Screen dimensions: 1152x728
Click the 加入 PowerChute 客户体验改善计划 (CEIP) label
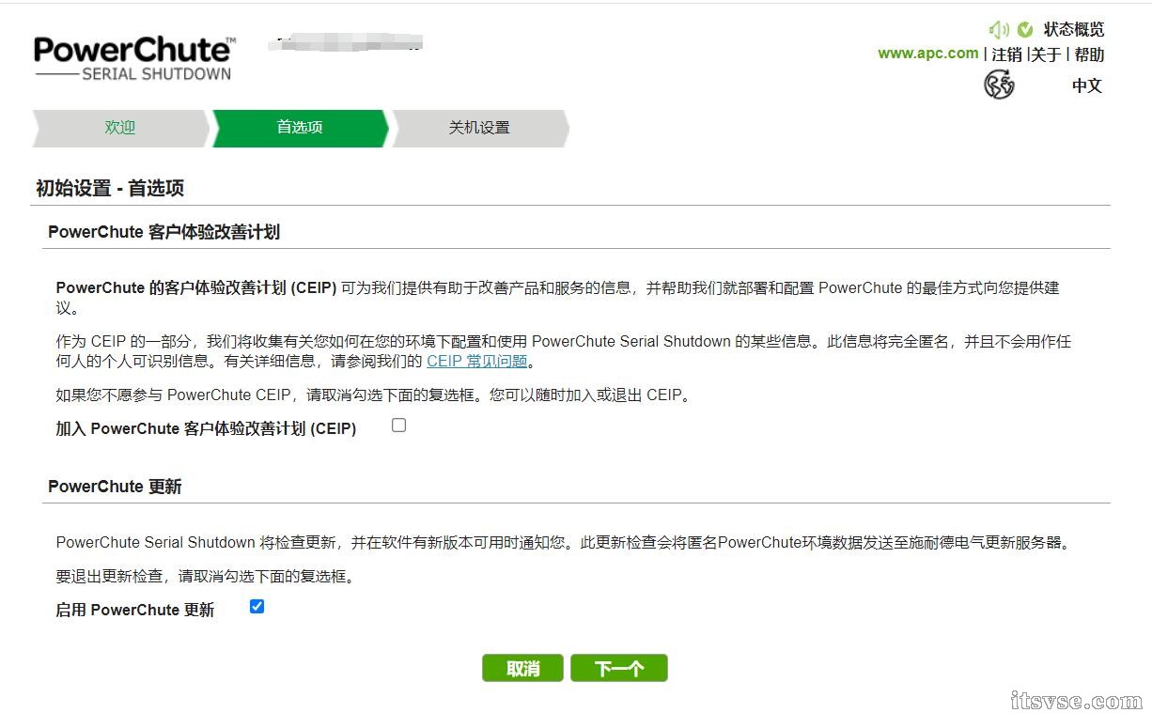(207, 428)
